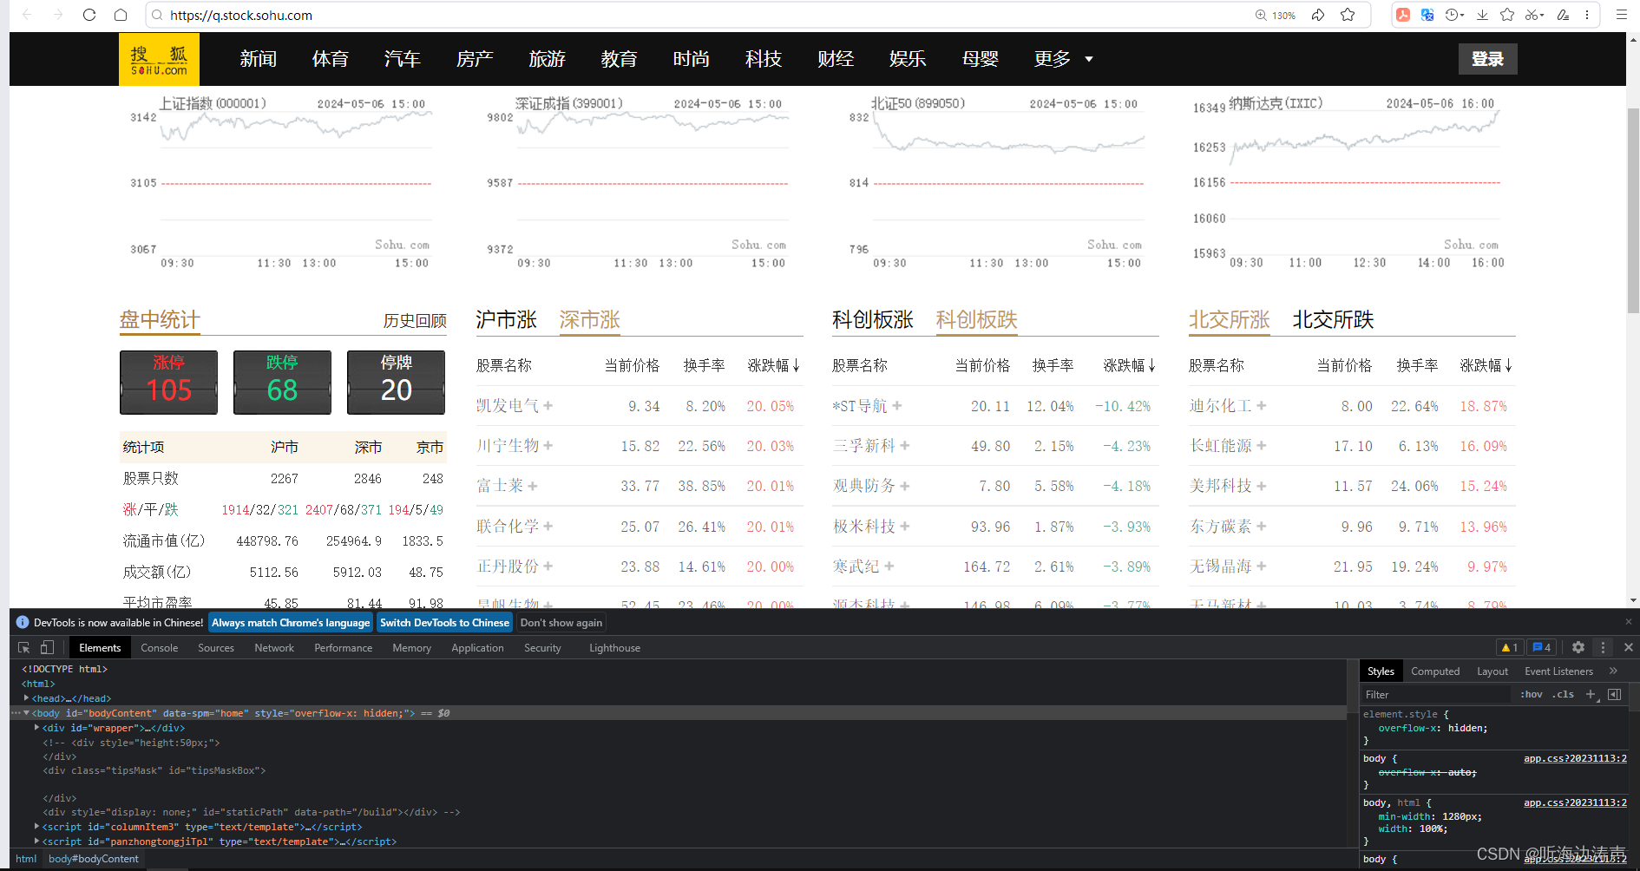This screenshot has height=871, width=1640.
Task: Sort 沪市涨 table by 涨跌幅 arrow
Action: pos(796,366)
